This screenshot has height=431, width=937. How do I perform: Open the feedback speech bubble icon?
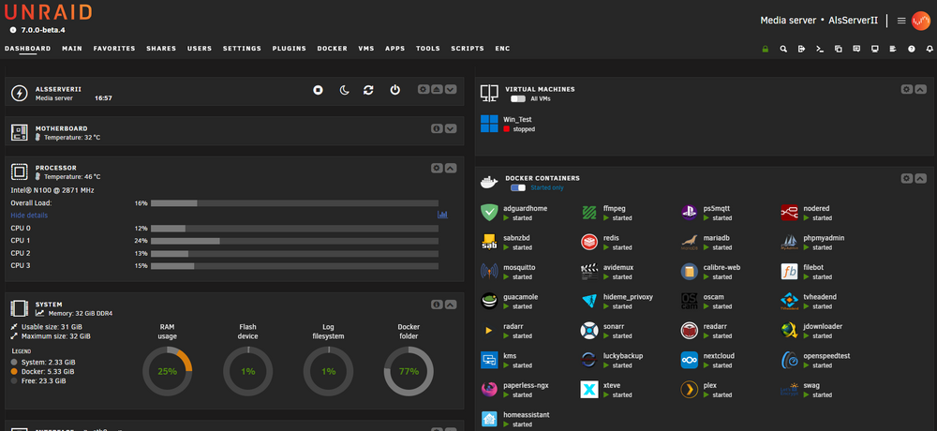coord(856,49)
